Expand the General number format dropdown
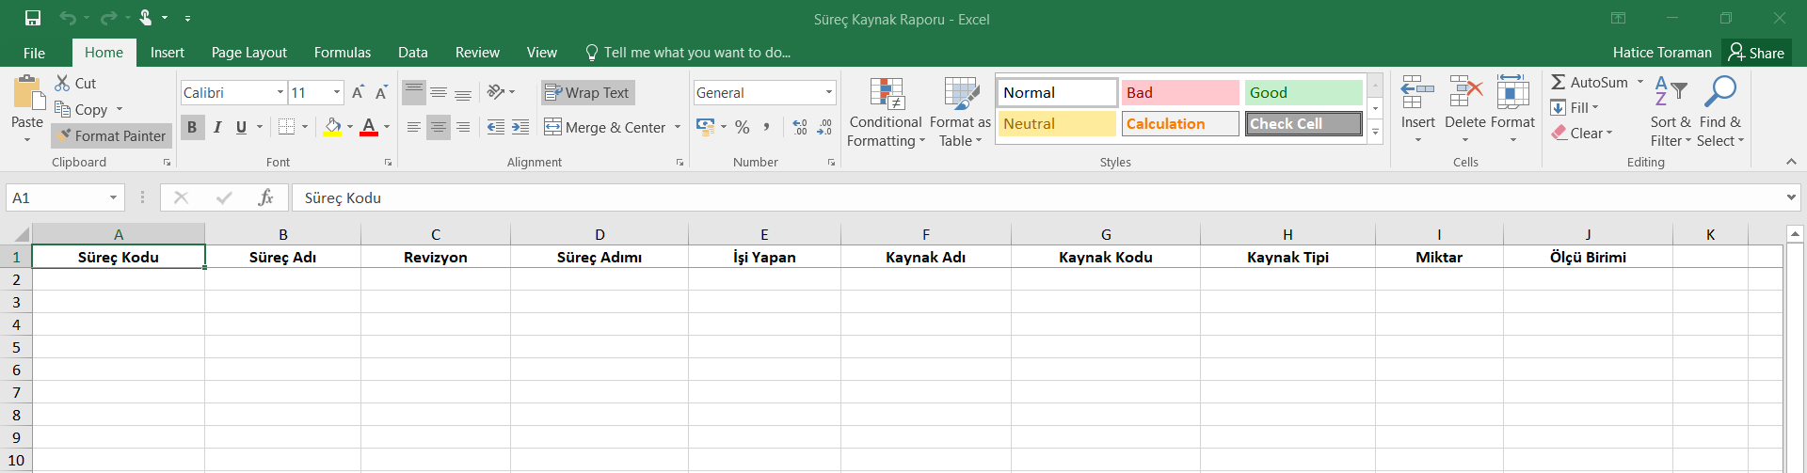The image size is (1807, 473). click(828, 92)
